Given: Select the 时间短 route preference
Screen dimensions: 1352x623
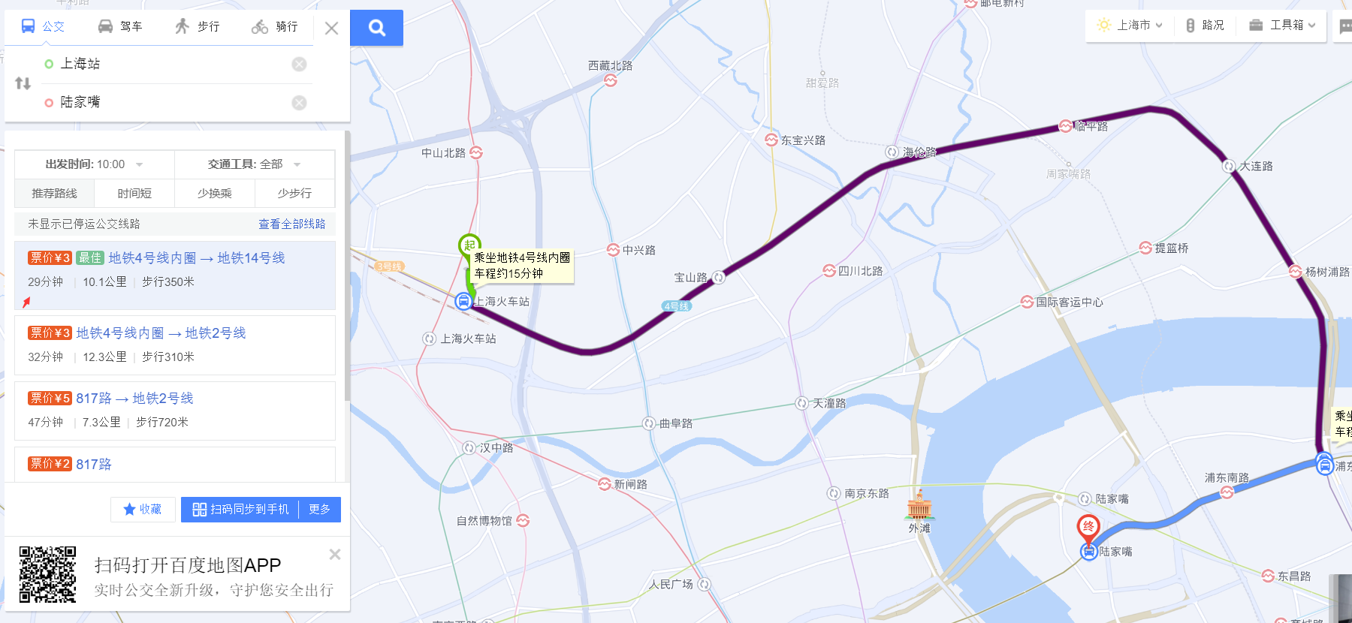Looking at the screenshot, I should point(134,193).
